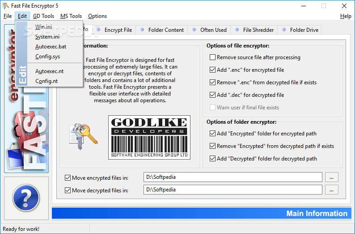Click the blue question mark help icon
The height and width of the screenshot is (234, 355).
pyautogui.click(x=26, y=198)
